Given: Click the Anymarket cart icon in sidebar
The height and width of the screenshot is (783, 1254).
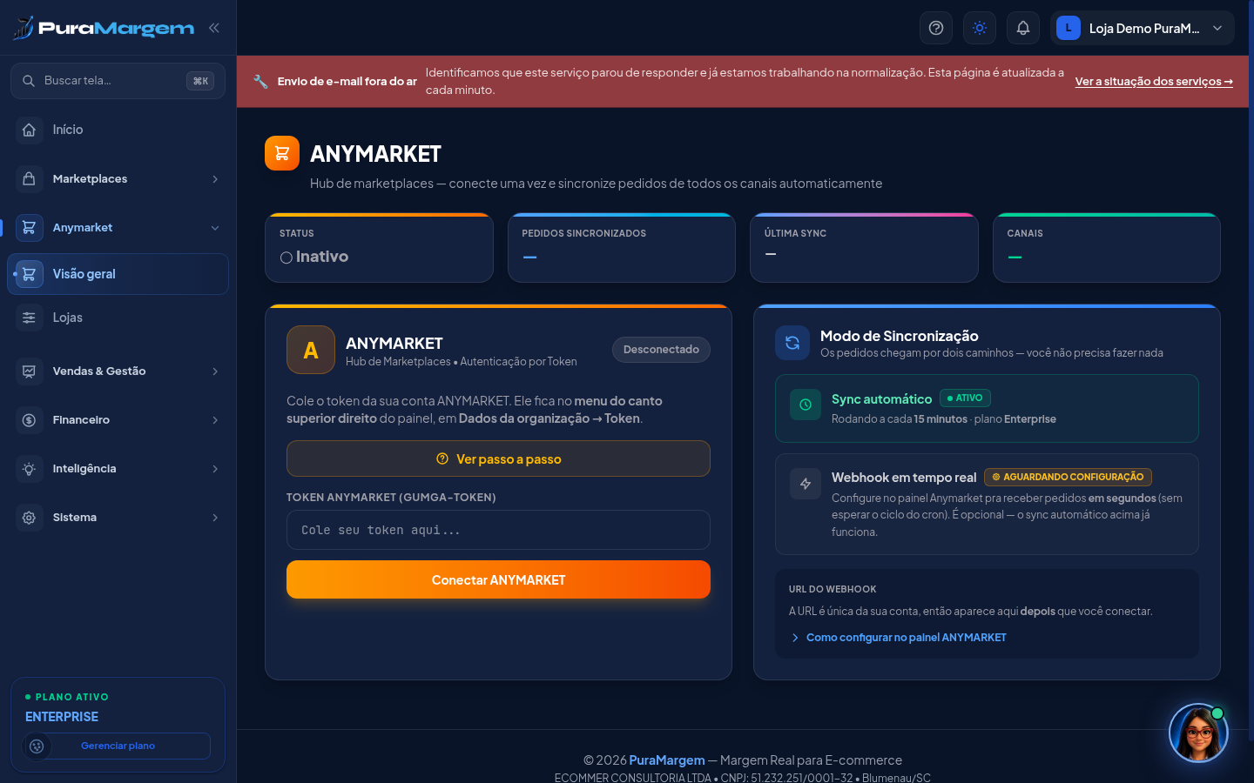Looking at the screenshot, I should [29, 227].
